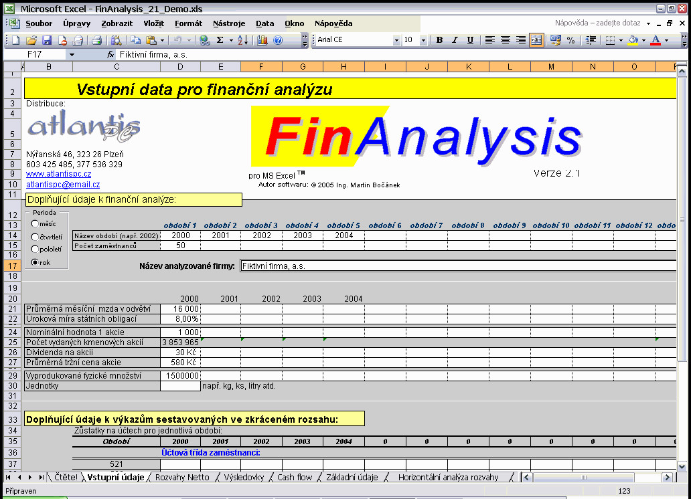
Task: Launch the Chart Wizard icon
Action: 262,41
